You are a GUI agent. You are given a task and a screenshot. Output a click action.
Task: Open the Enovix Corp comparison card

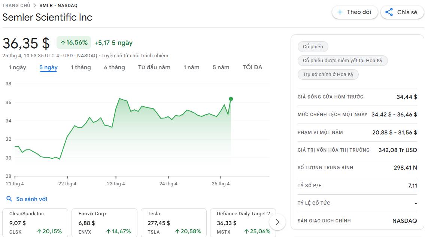pyautogui.click(x=104, y=223)
